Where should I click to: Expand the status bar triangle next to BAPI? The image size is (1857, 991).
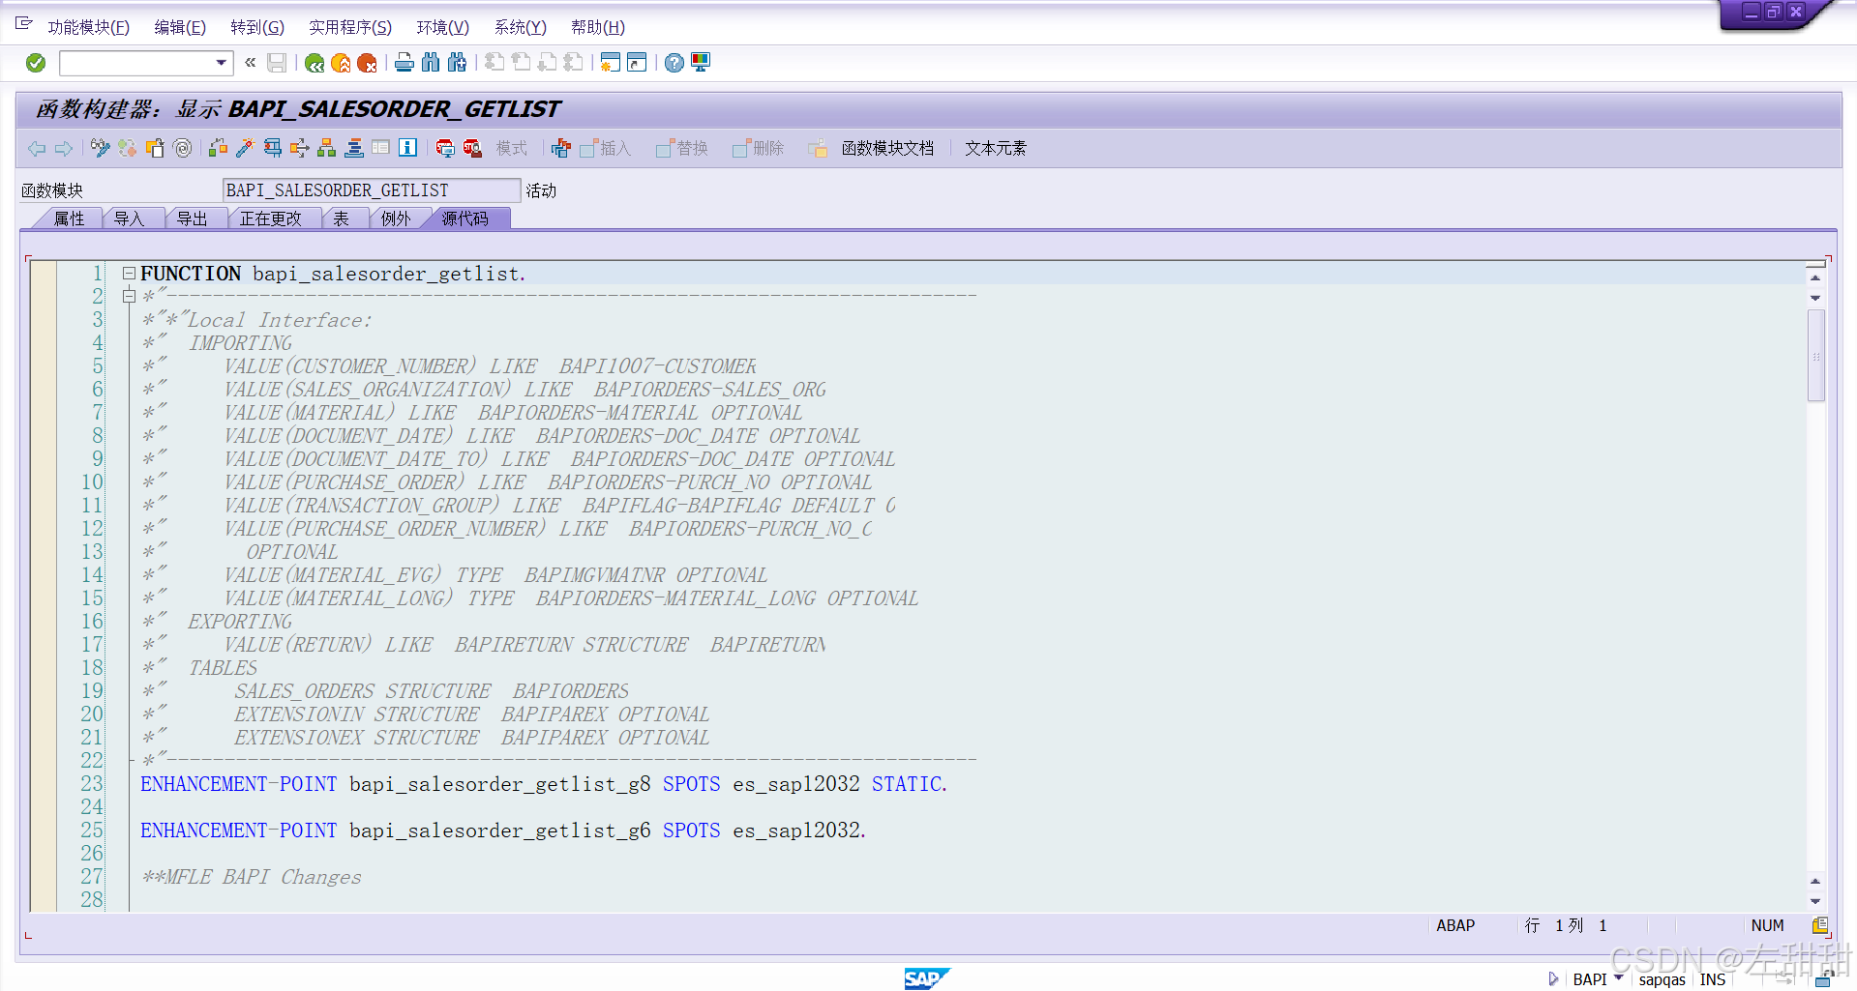(x=1553, y=978)
